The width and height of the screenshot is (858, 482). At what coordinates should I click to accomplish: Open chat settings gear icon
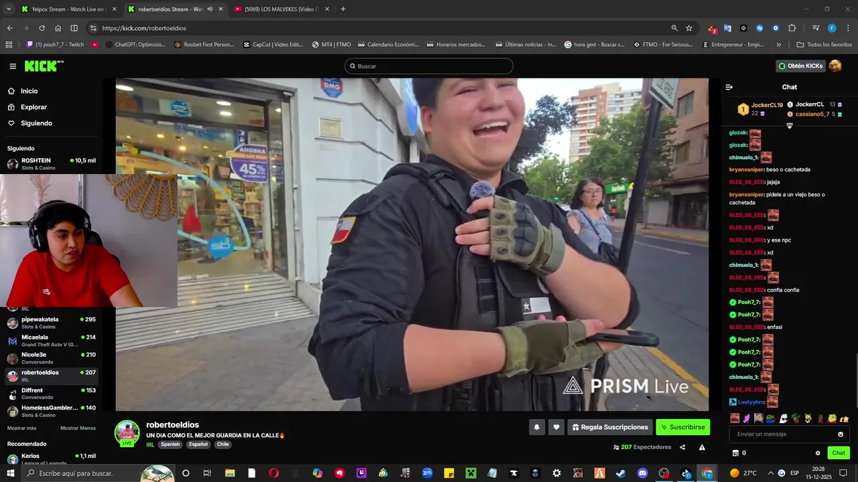point(818,453)
